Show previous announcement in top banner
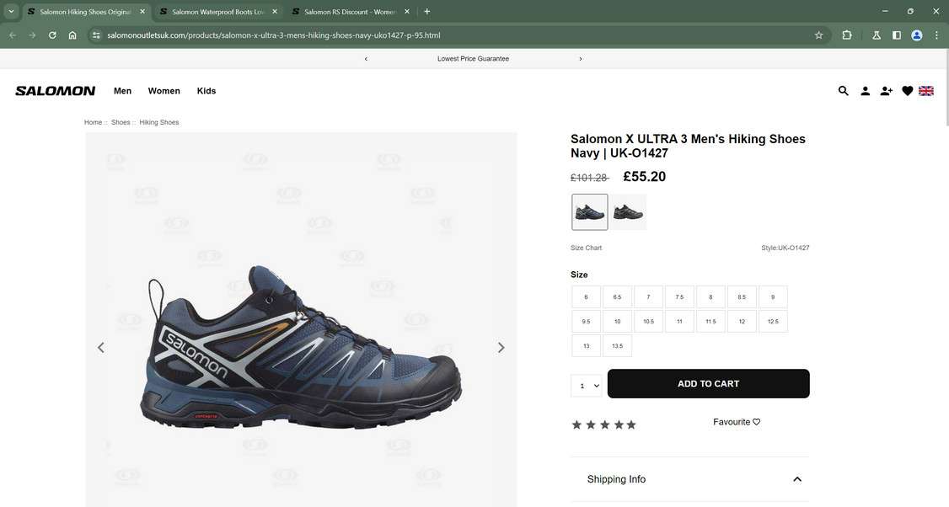Image resolution: width=949 pixels, height=507 pixels. click(x=366, y=59)
